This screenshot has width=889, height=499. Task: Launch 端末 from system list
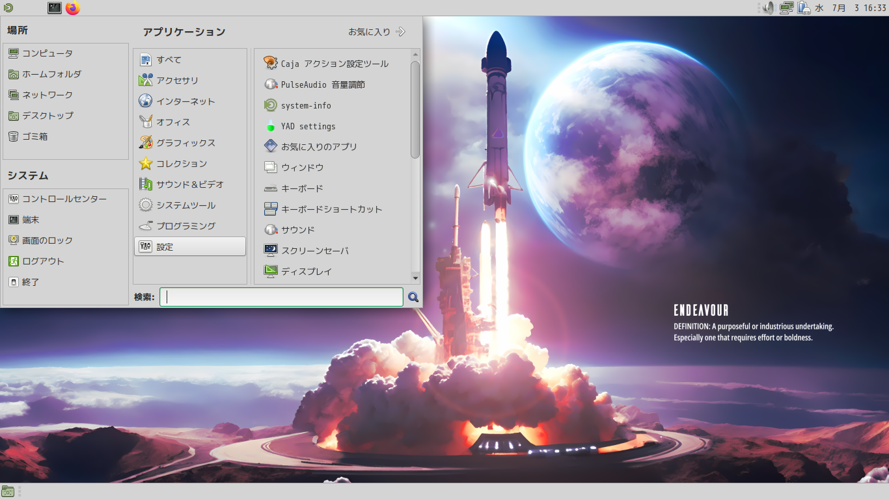[x=66, y=220]
